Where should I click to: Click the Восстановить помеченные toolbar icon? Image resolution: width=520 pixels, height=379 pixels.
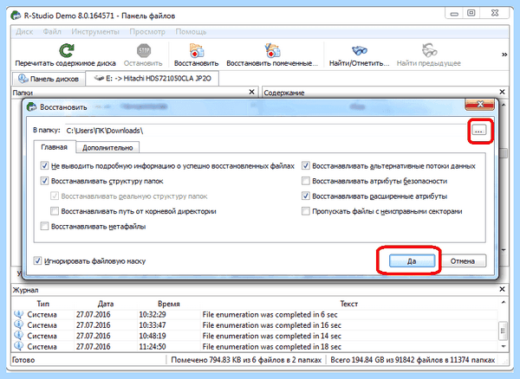[x=272, y=51]
